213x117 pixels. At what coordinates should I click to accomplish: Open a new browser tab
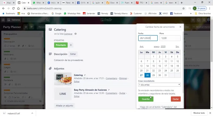click(182, 3)
